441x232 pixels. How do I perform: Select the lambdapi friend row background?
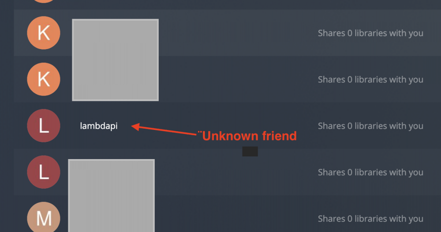click(x=227, y=126)
